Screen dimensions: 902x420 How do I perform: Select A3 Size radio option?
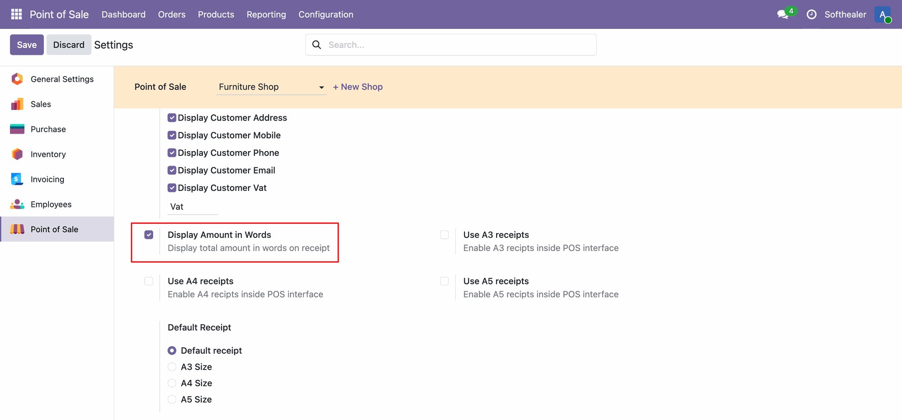pyautogui.click(x=172, y=367)
